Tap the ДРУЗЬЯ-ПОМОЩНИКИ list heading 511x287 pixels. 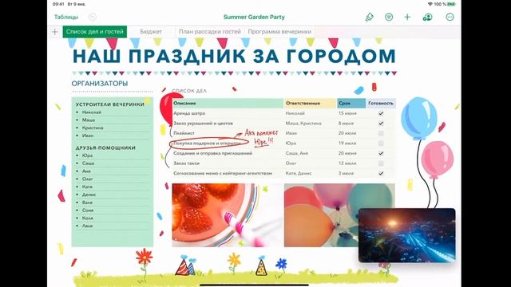(x=105, y=147)
